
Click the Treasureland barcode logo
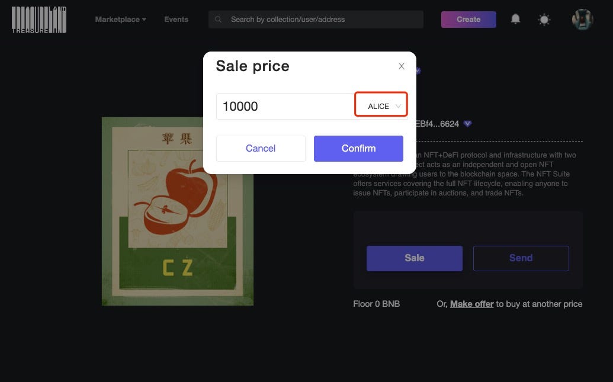coord(39,20)
